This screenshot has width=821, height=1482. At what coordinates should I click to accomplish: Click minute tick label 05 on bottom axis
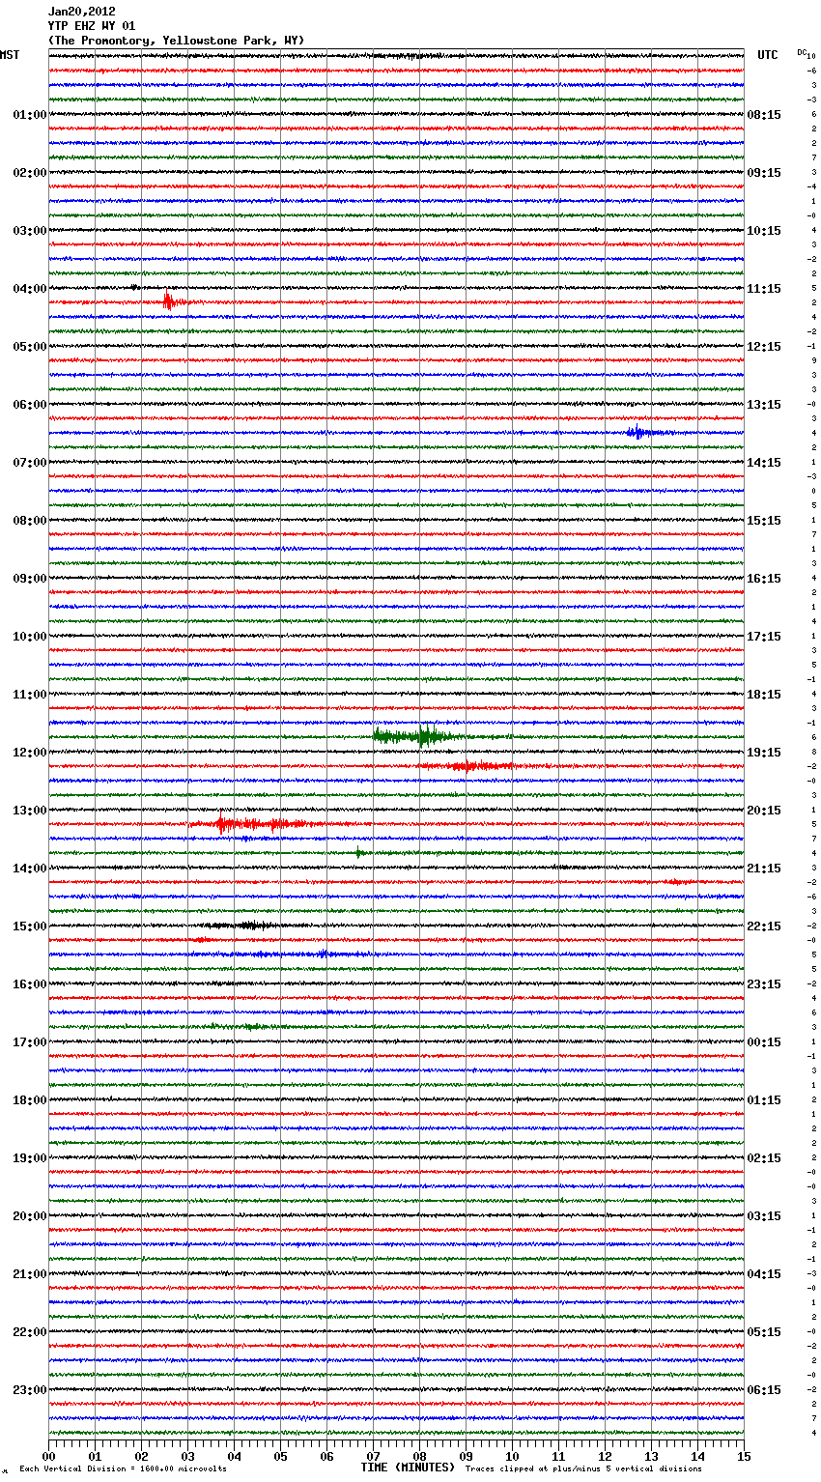tap(280, 1456)
